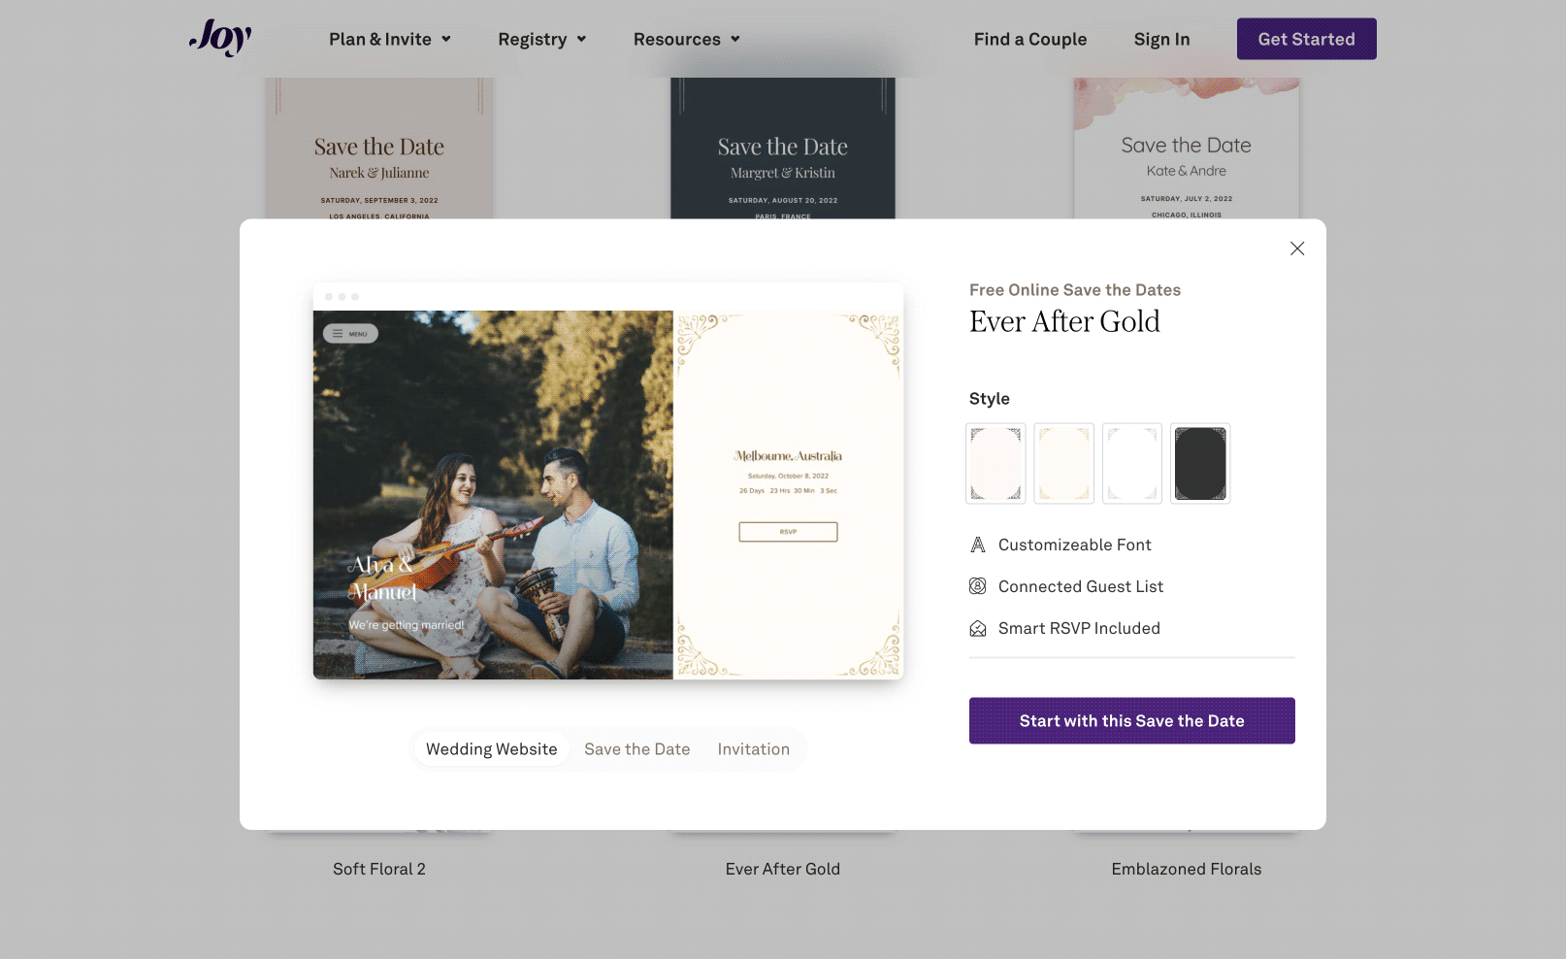The width and height of the screenshot is (1566, 959).
Task: Expand the Plan & Invite dropdown
Action: (x=390, y=39)
